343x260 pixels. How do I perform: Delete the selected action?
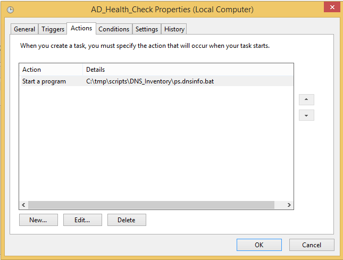click(x=127, y=220)
